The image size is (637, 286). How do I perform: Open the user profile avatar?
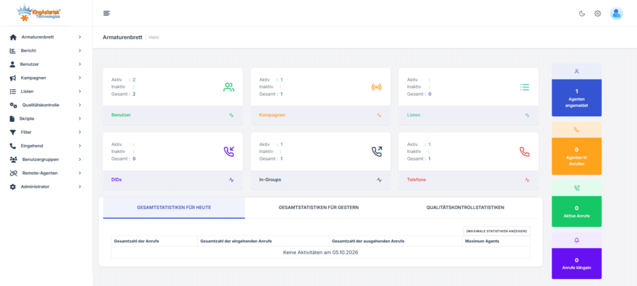coord(616,14)
